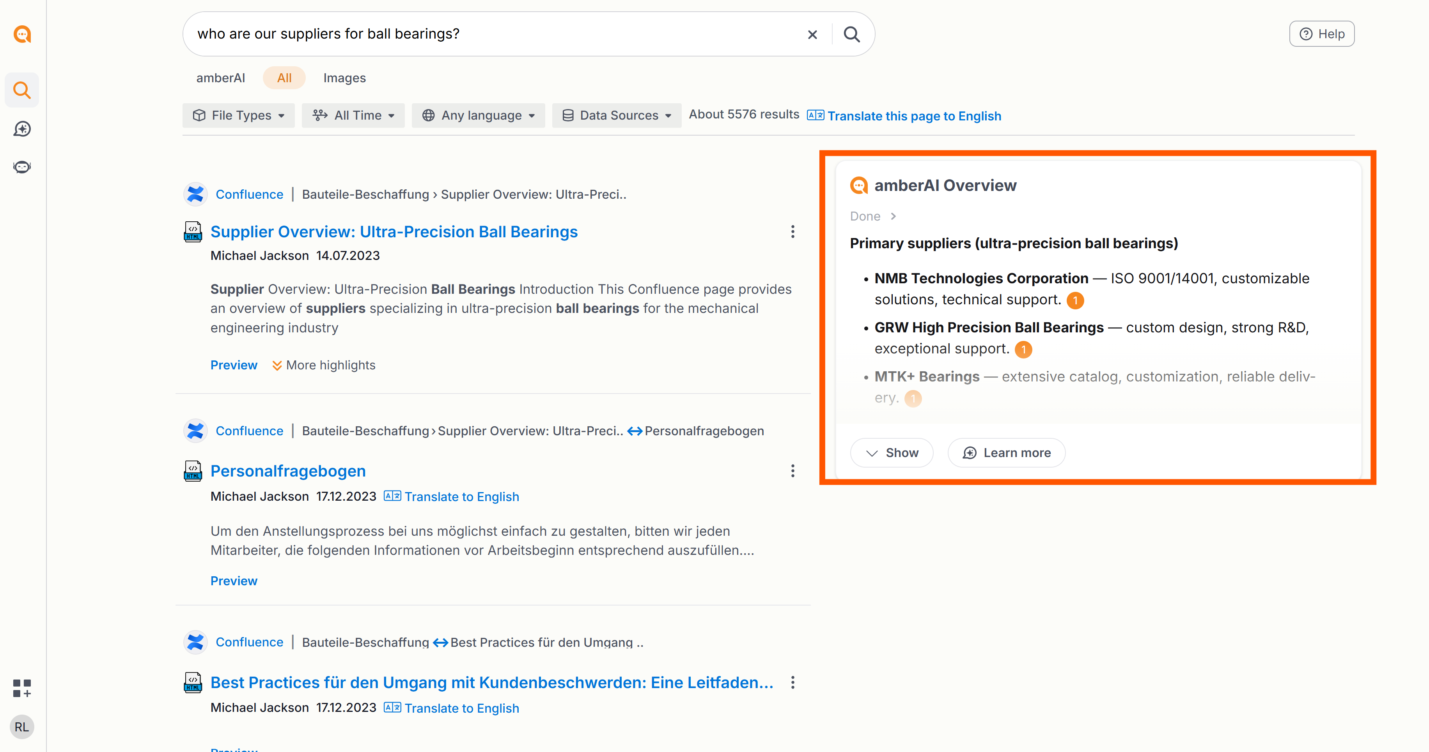Click the Confluence logo above Personalfragebogen result
Screen dimensions: 1429x752
pyautogui.click(x=195, y=431)
